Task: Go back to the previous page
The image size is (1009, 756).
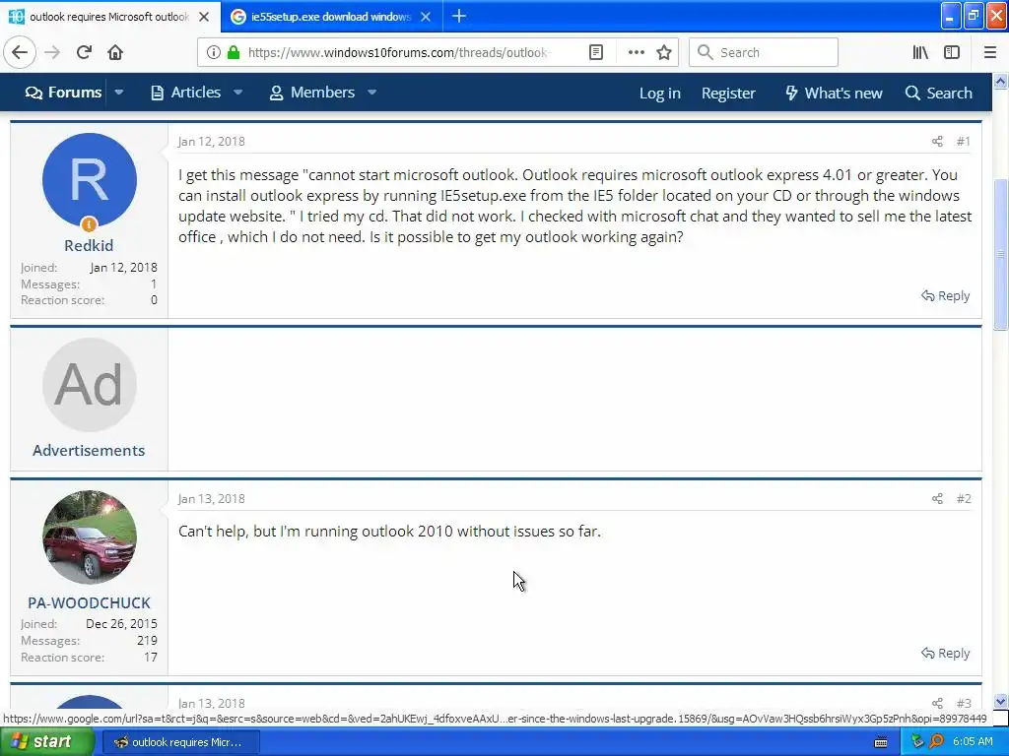Action: click(20, 52)
